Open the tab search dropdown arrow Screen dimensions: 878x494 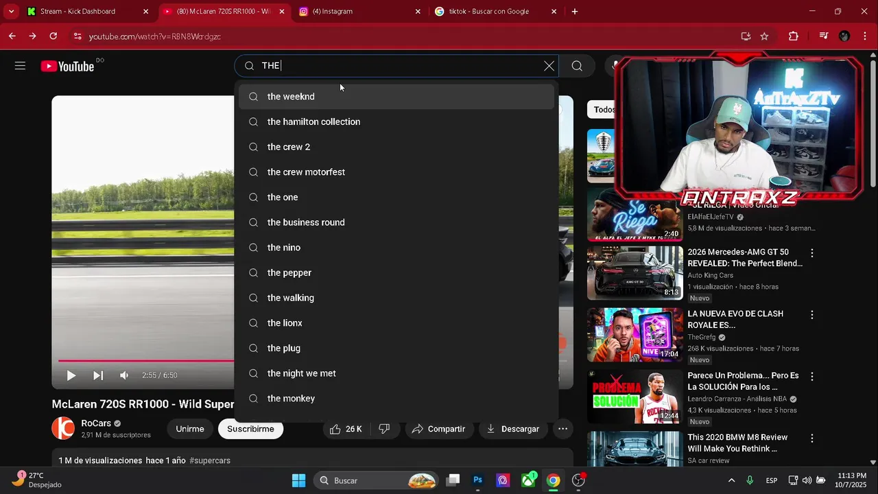(x=11, y=12)
